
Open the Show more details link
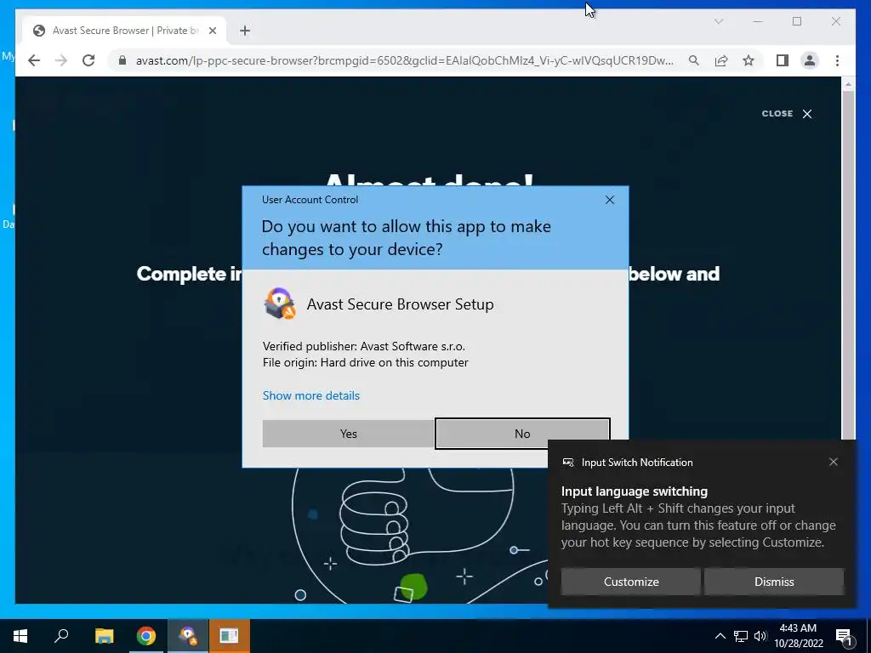(x=311, y=395)
